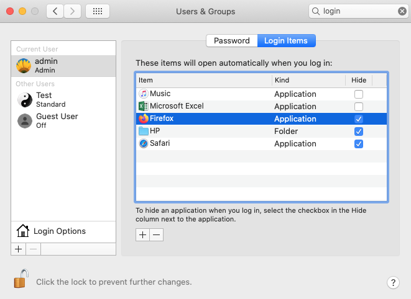Switch to the Password tab
The image size is (411, 299).
[231, 41]
